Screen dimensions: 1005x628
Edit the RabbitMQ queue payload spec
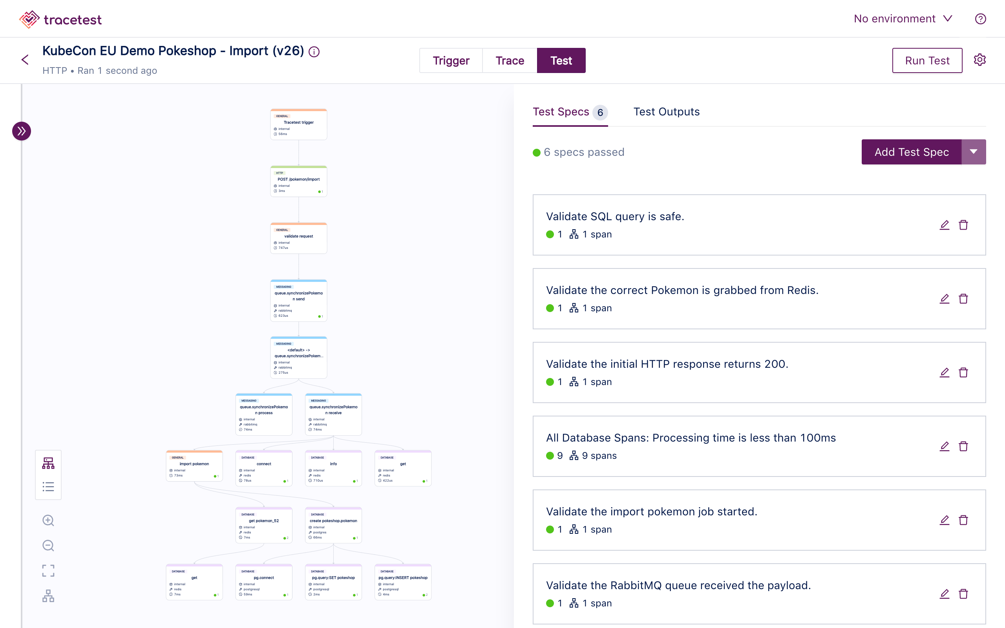coord(945,594)
